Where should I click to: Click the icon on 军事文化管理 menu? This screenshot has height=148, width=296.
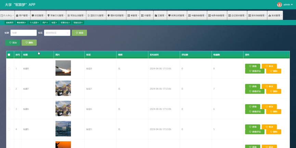tap(49, 16)
